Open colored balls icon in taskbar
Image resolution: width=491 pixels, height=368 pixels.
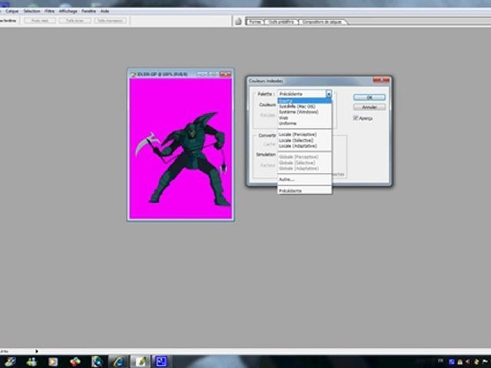75,362
